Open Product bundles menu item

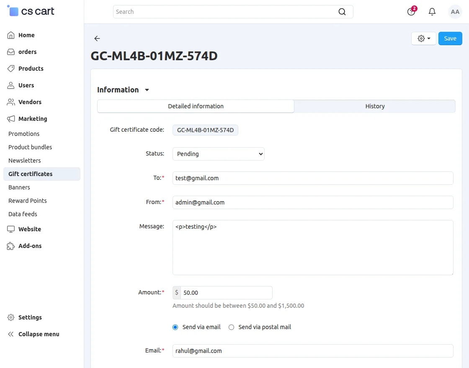pyautogui.click(x=30, y=147)
